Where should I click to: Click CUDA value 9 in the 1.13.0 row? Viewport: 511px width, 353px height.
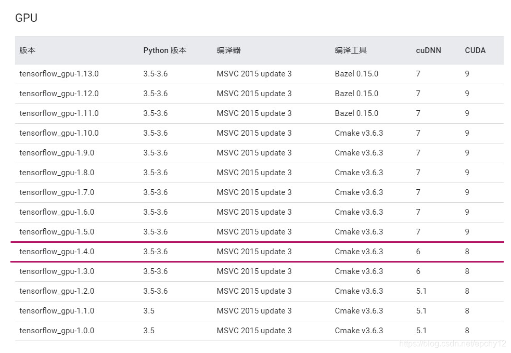coord(467,74)
